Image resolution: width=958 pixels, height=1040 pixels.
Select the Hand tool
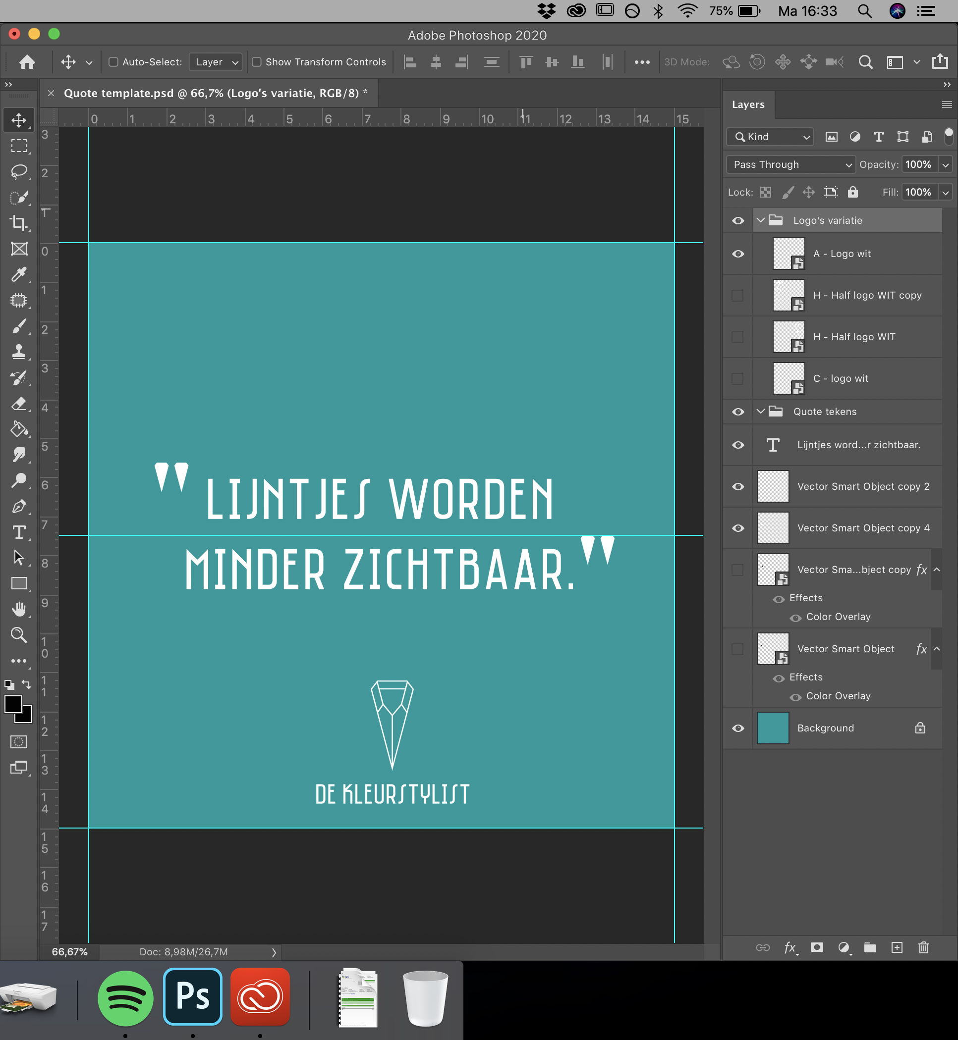click(x=17, y=607)
